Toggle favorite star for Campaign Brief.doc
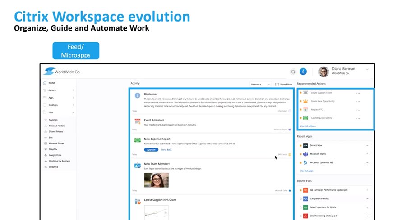406x220 pixels. (300, 198)
